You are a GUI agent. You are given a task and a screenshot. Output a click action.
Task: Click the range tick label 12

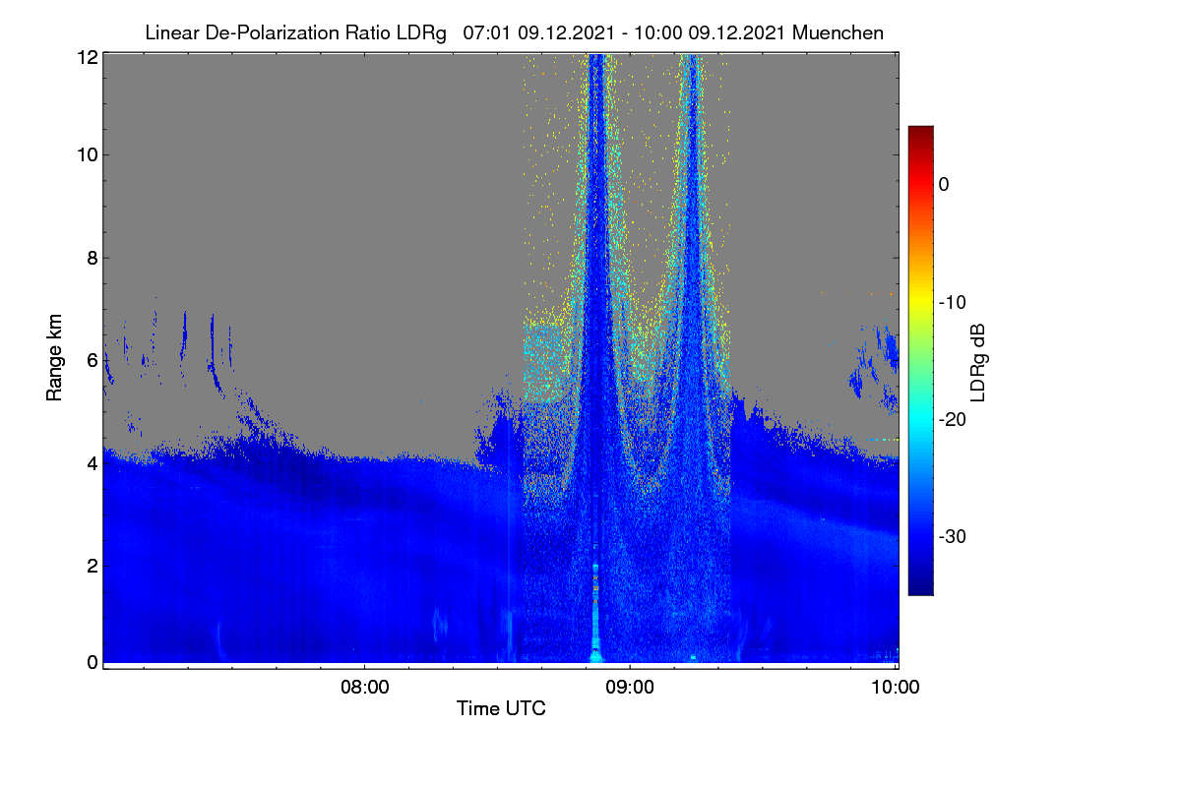point(88,57)
